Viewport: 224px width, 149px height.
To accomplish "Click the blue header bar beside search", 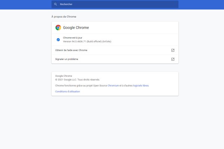I will tap(202, 4).
